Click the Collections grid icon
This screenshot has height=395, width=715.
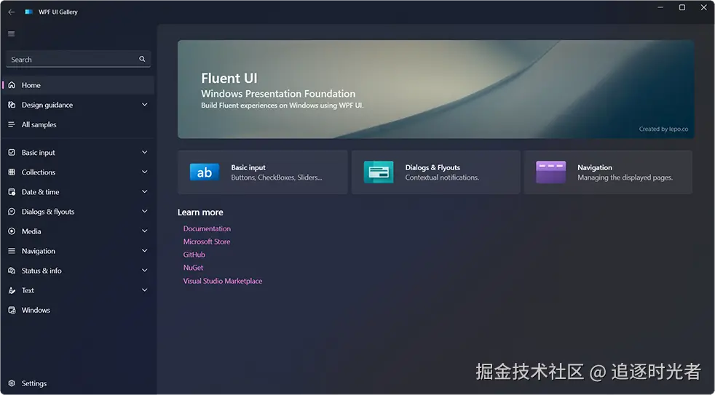(x=12, y=172)
